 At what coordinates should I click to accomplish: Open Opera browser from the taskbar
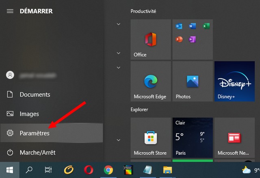pos(89,170)
